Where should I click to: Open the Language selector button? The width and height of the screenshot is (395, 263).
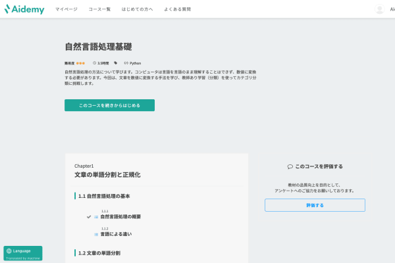click(x=23, y=253)
